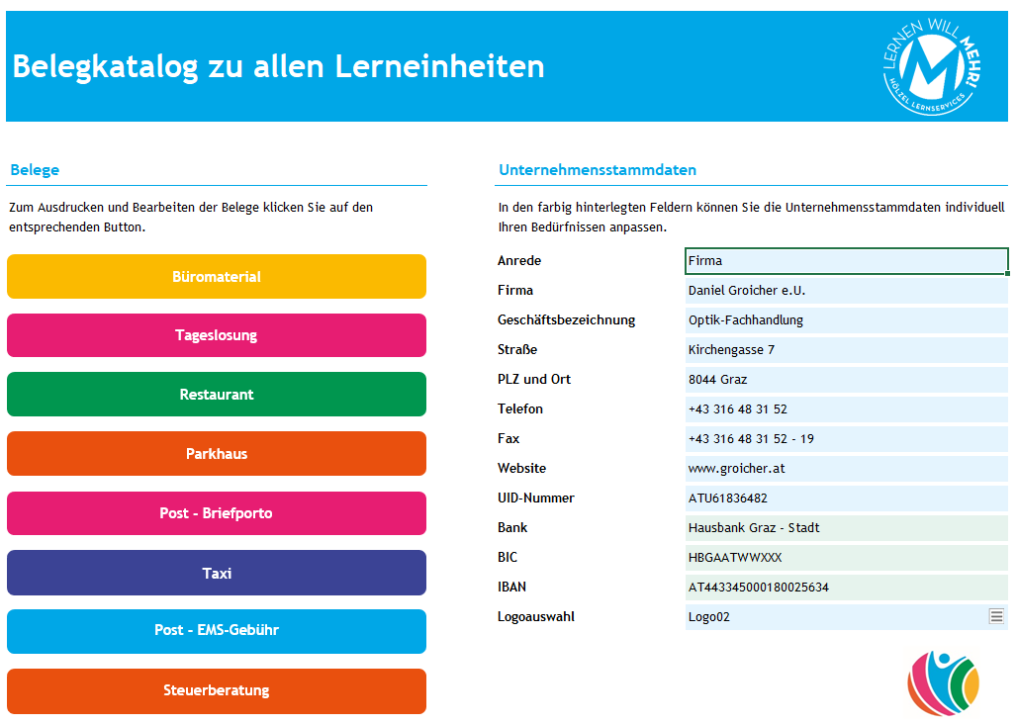Select the BIC field HBGAATWWXXX
The width and height of the screenshot is (1017, 725).
click(x=847, y=558)
